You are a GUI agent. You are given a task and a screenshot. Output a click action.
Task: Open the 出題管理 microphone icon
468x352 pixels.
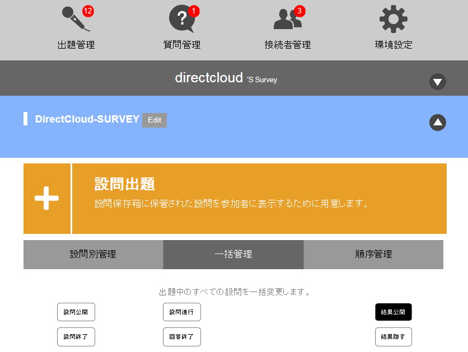(76, 19)
